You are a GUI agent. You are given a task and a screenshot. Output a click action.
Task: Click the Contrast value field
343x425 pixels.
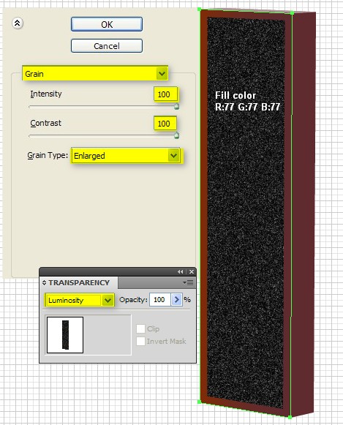(165, 124)
